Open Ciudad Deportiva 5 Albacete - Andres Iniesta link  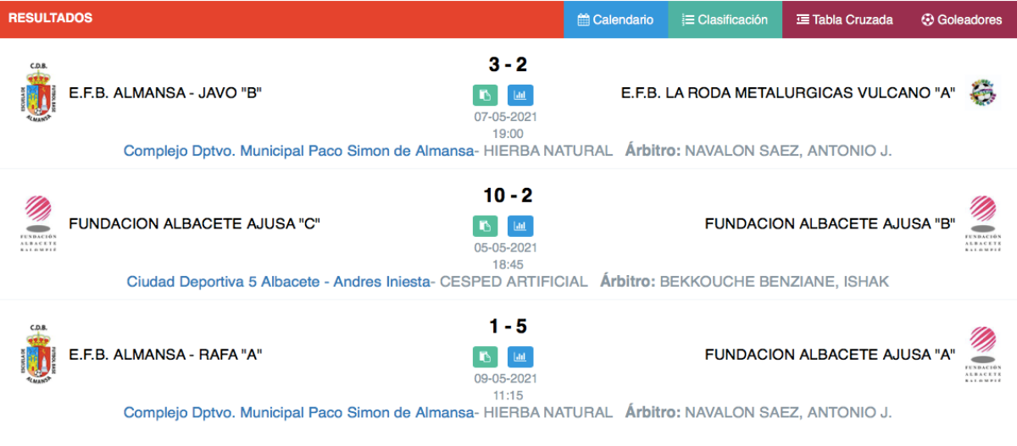point(279,281)
